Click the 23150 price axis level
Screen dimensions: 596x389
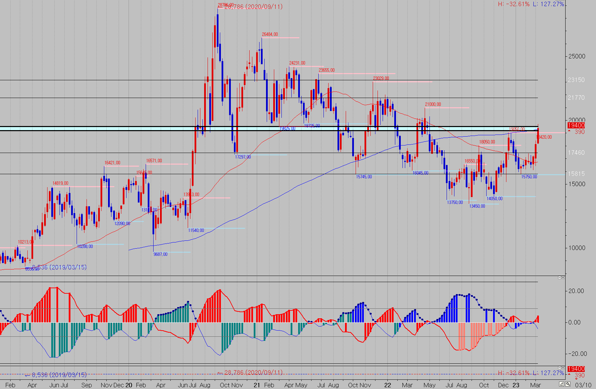point(576,80)
